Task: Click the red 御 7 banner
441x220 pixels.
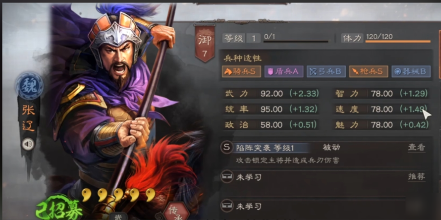Action: pos(205,43)
